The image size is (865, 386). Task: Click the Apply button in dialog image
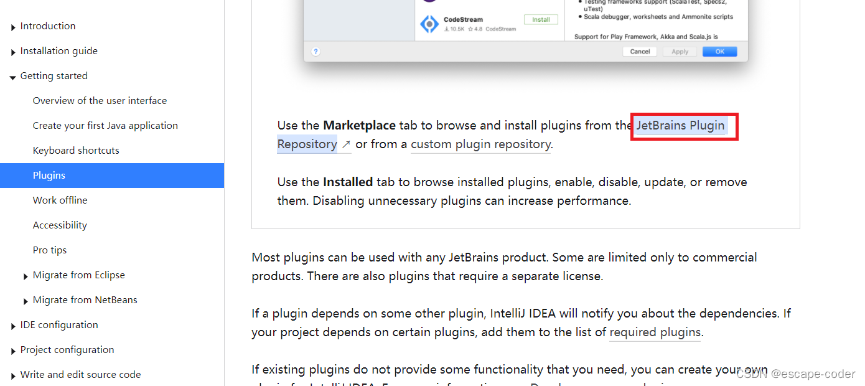pyautogui.click(x=680, y=52)
